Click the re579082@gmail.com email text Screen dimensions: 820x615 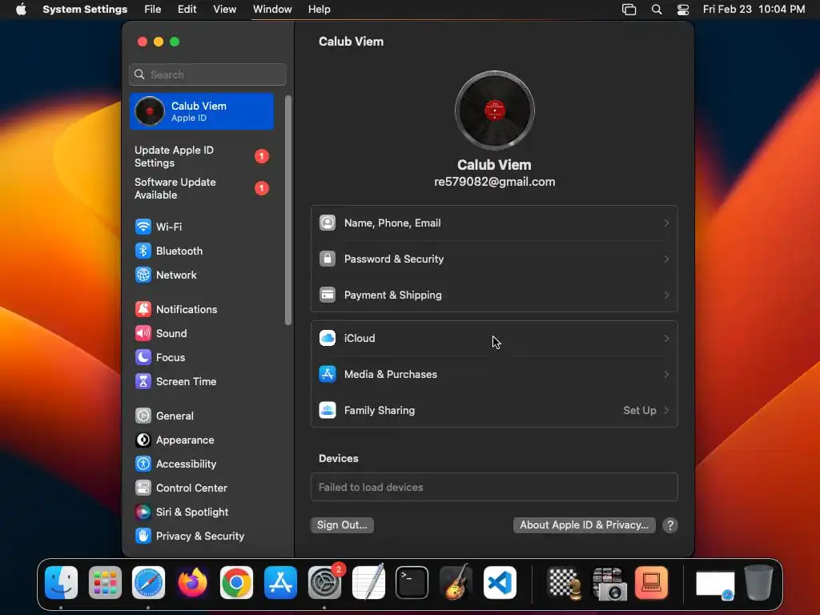(x=494, y=182)
